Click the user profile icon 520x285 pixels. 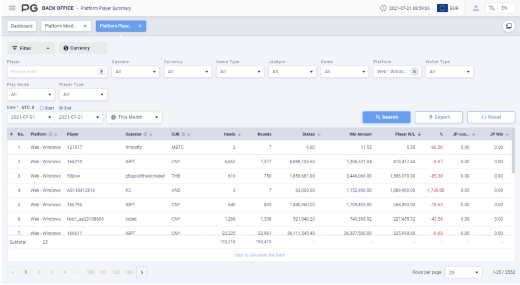(476, 8)
